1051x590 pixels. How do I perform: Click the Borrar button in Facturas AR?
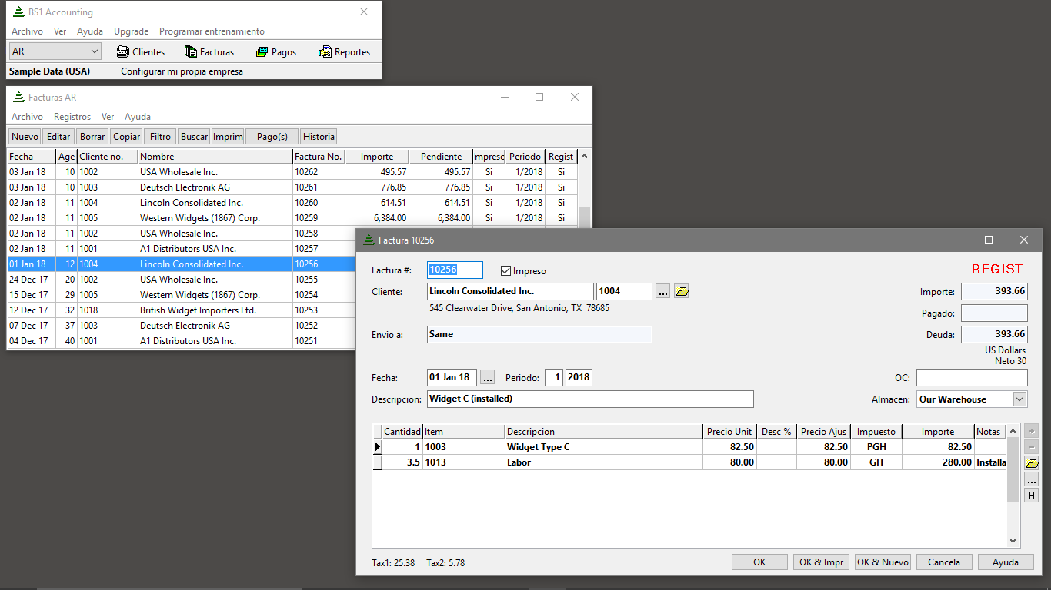92,137
